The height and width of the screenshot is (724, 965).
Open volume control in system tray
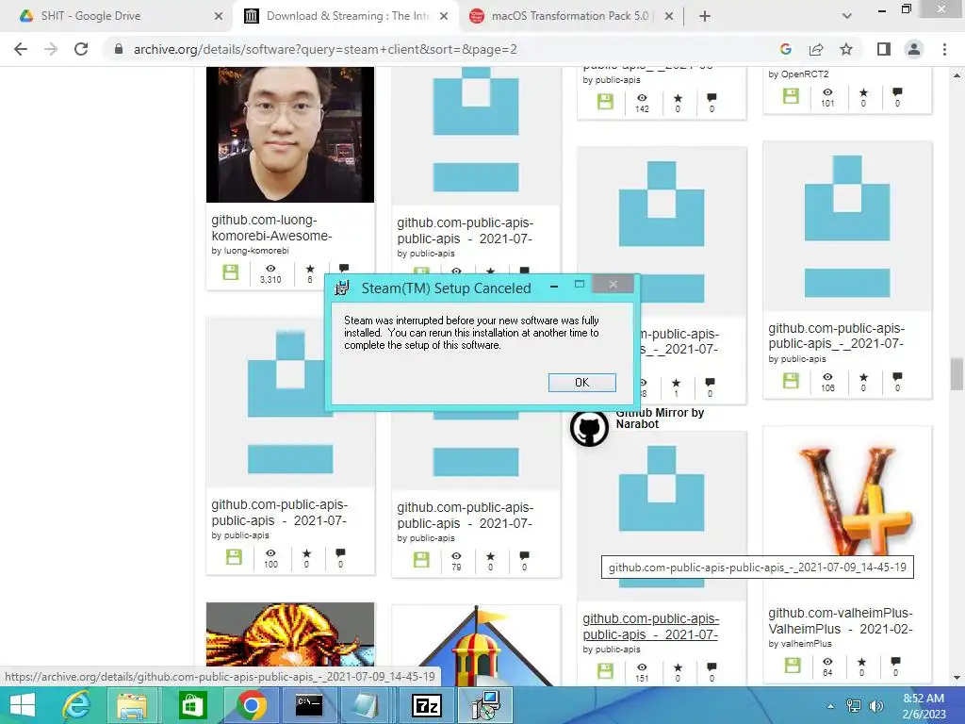[875, 706]
